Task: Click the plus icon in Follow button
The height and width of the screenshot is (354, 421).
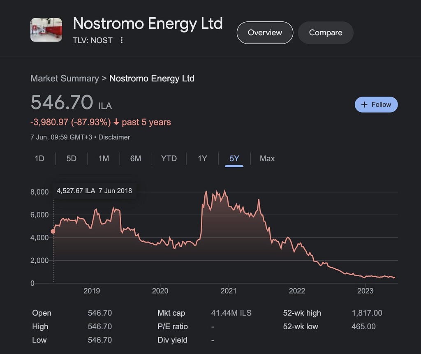Action: [x=364, y=104]
